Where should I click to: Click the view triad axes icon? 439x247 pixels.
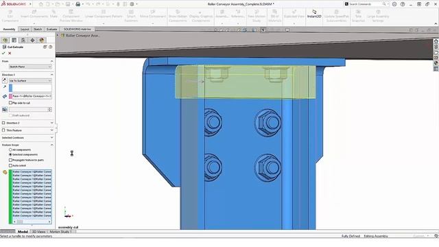click(x=68, y=213)
